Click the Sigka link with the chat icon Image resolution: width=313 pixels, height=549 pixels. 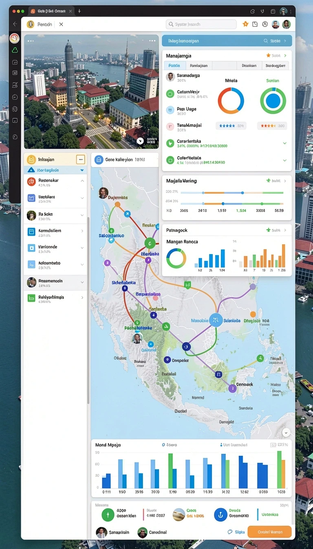[x=236, y=532]
